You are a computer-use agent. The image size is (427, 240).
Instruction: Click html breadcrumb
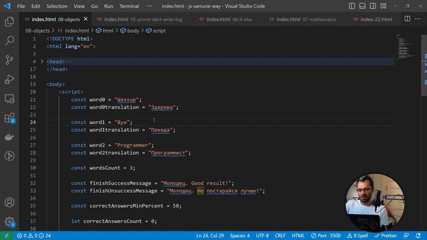(x=105, y=31)
